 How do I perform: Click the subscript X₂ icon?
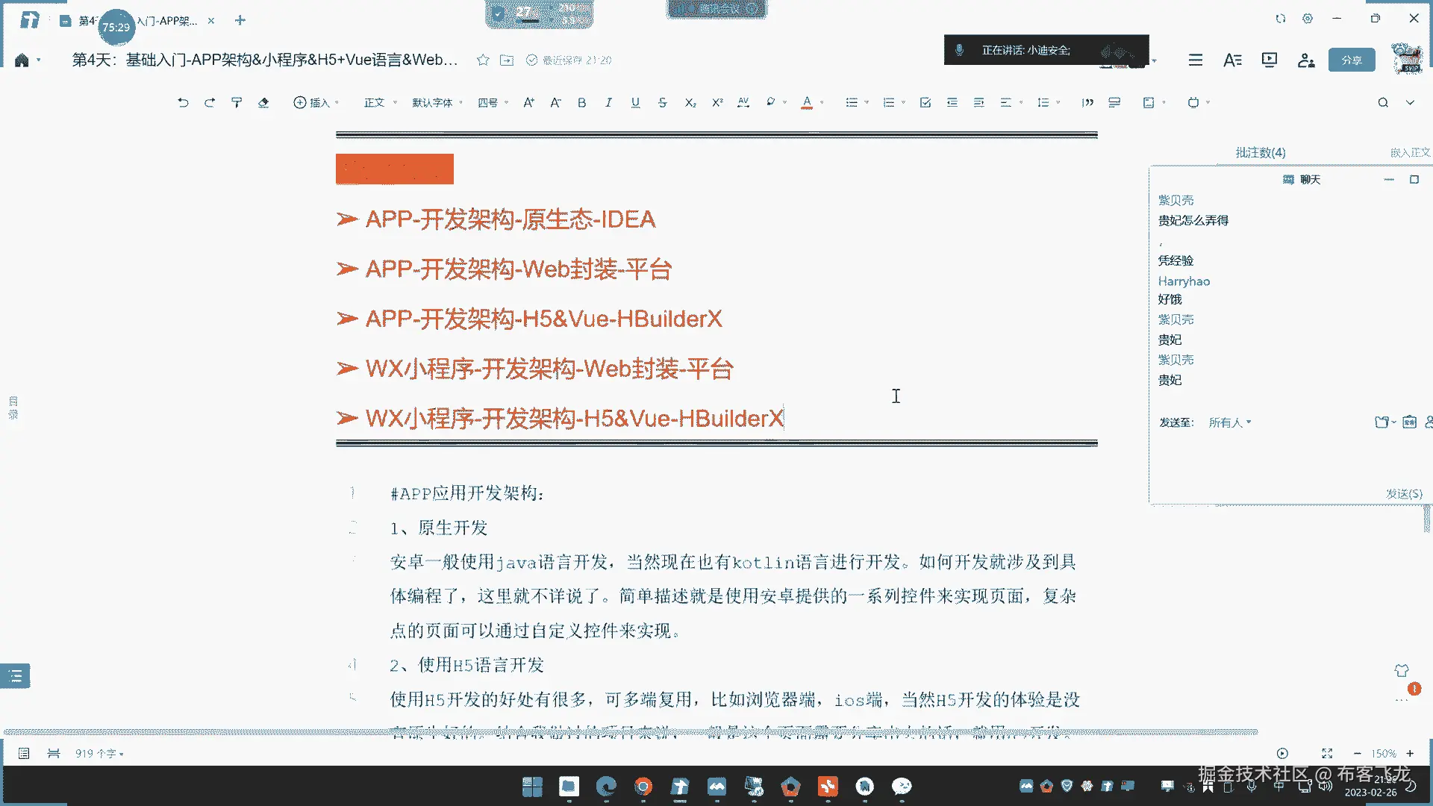click(x=690, y=103)
